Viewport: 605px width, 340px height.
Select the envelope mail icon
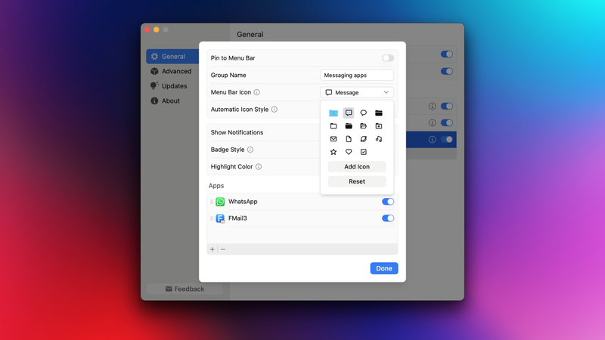334,139
